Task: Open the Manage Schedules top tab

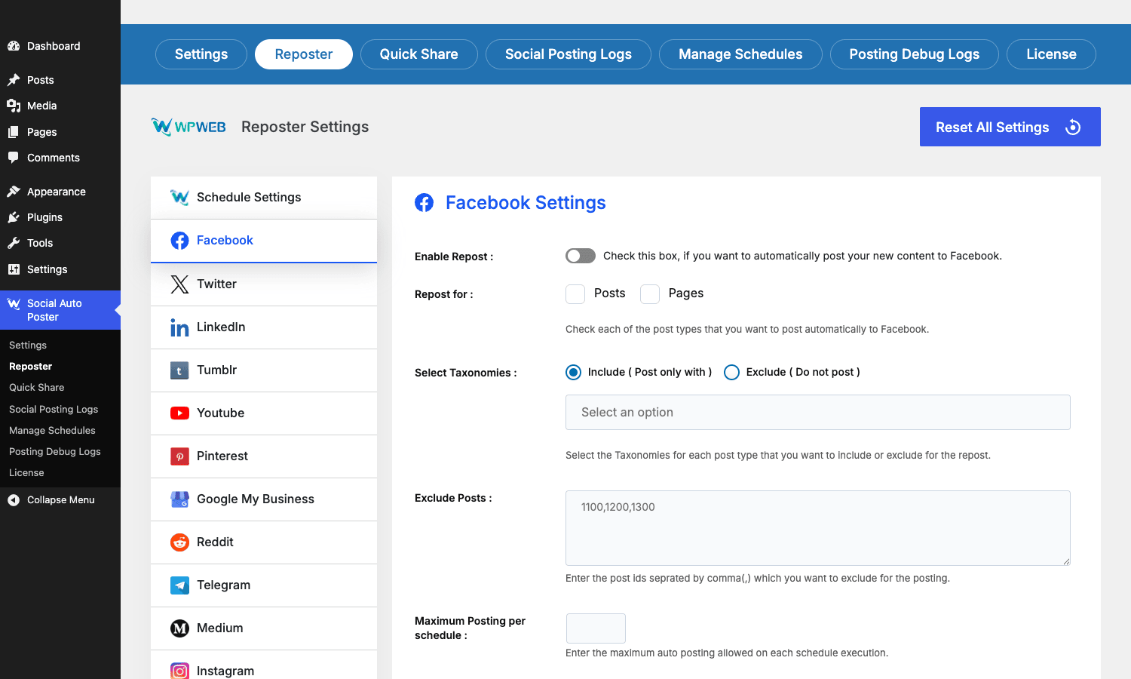Action: [740, 54]
